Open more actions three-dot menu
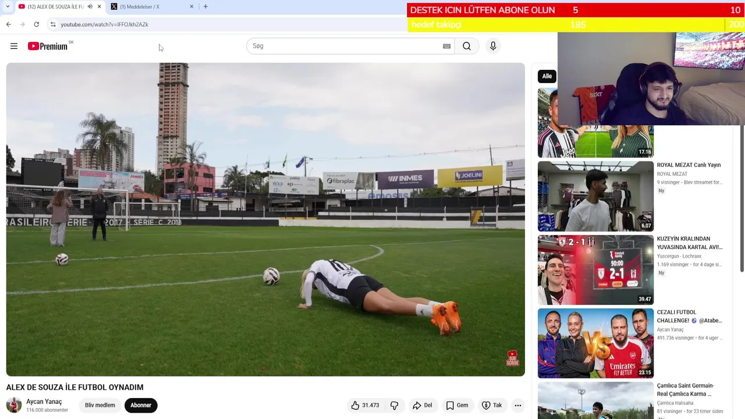 (x=518, y=405)
